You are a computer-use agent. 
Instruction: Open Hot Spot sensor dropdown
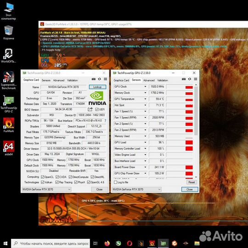(145, 105)
